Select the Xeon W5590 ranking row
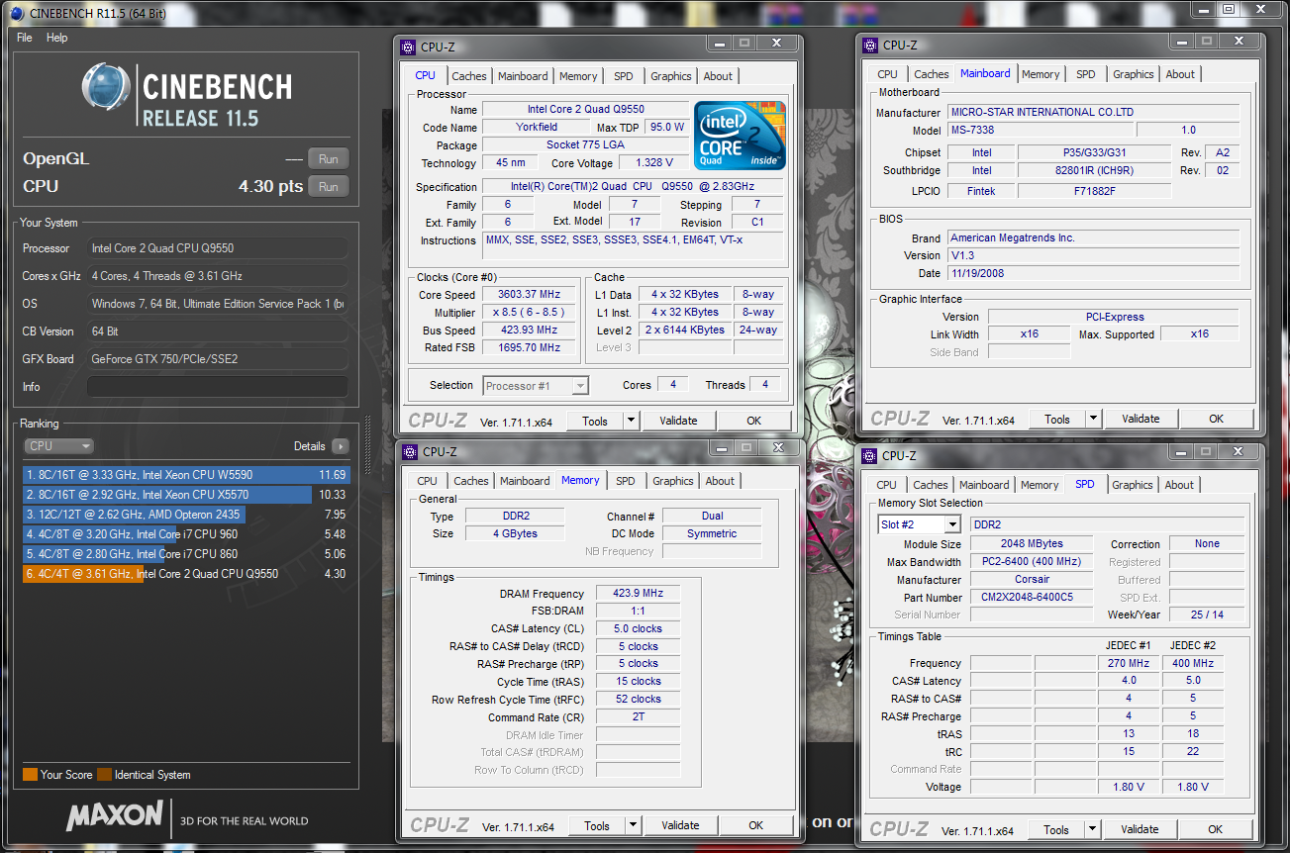 186,475
